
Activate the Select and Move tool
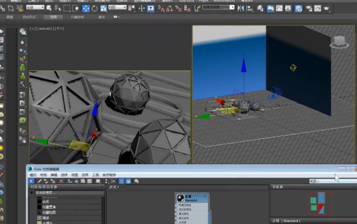coord(86,8)
